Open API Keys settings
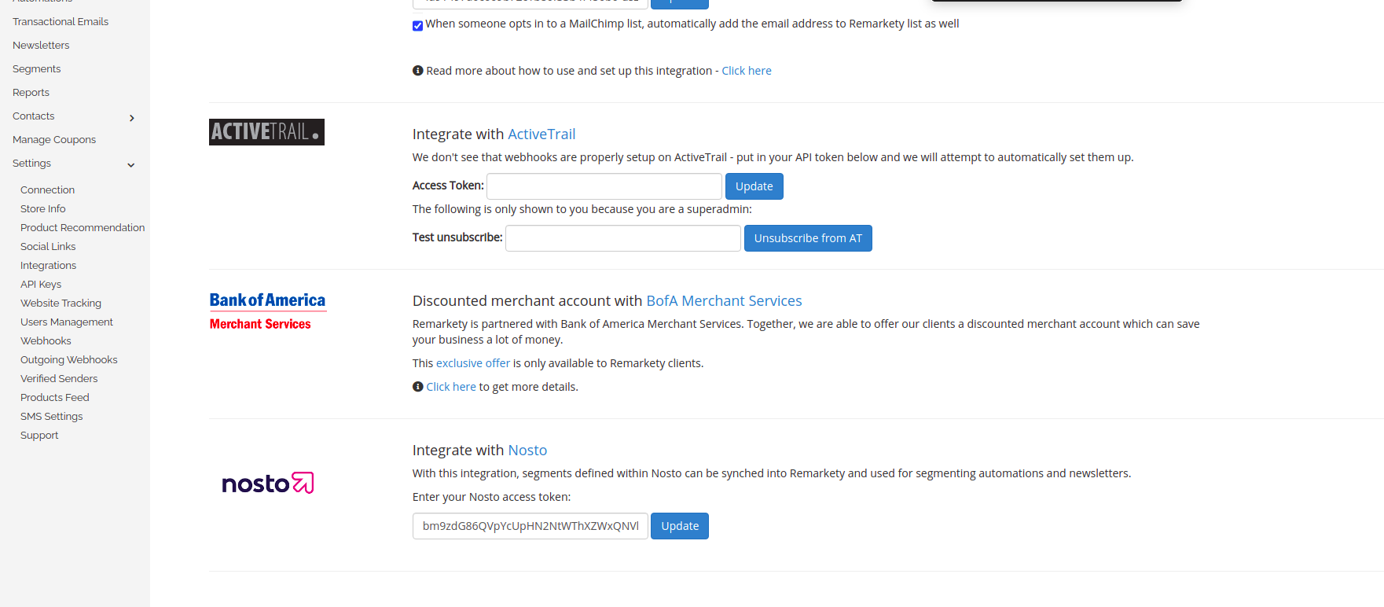Screen dimensions: 1384x607 pyautogui.click(x=41, y=285)
